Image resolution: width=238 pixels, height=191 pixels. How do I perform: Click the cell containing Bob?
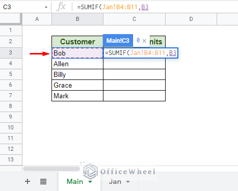pos(77,53)
